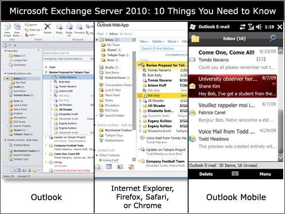Click the circle selector beside highlighted Bob Kelly row
The width and height of the screenshot is (285, 214).
140,95
